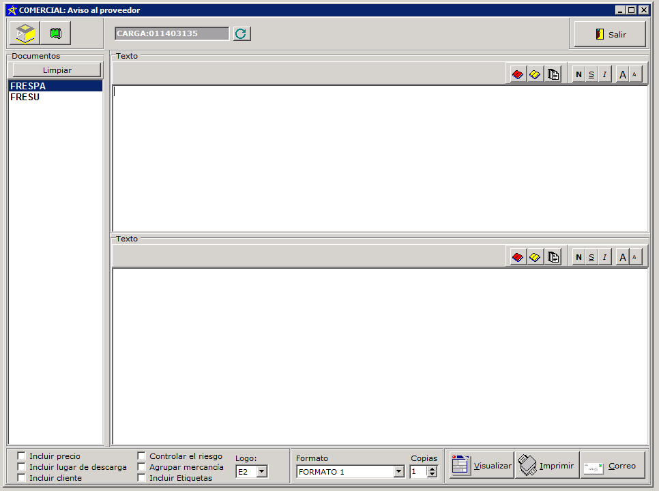The image size is (659, 491).
Task: Click the copy pages icon in the upper Texto toolbar
Action: 553,74
